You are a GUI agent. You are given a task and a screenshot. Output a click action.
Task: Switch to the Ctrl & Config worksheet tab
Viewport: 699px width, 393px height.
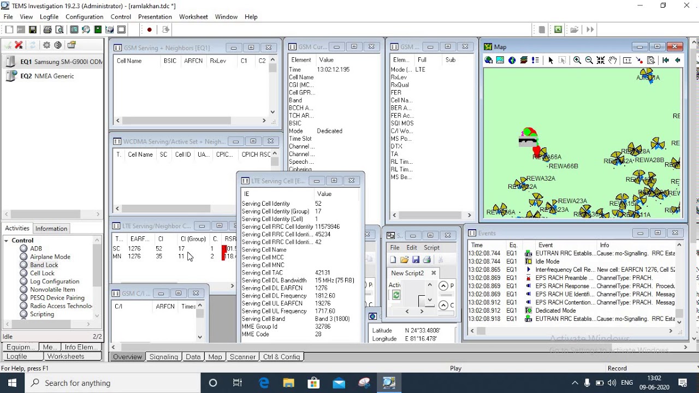tap(281, 356)
